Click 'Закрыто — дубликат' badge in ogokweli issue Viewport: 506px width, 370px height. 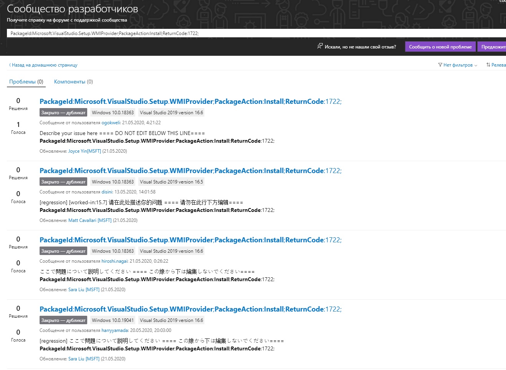[x=63, y=113]
